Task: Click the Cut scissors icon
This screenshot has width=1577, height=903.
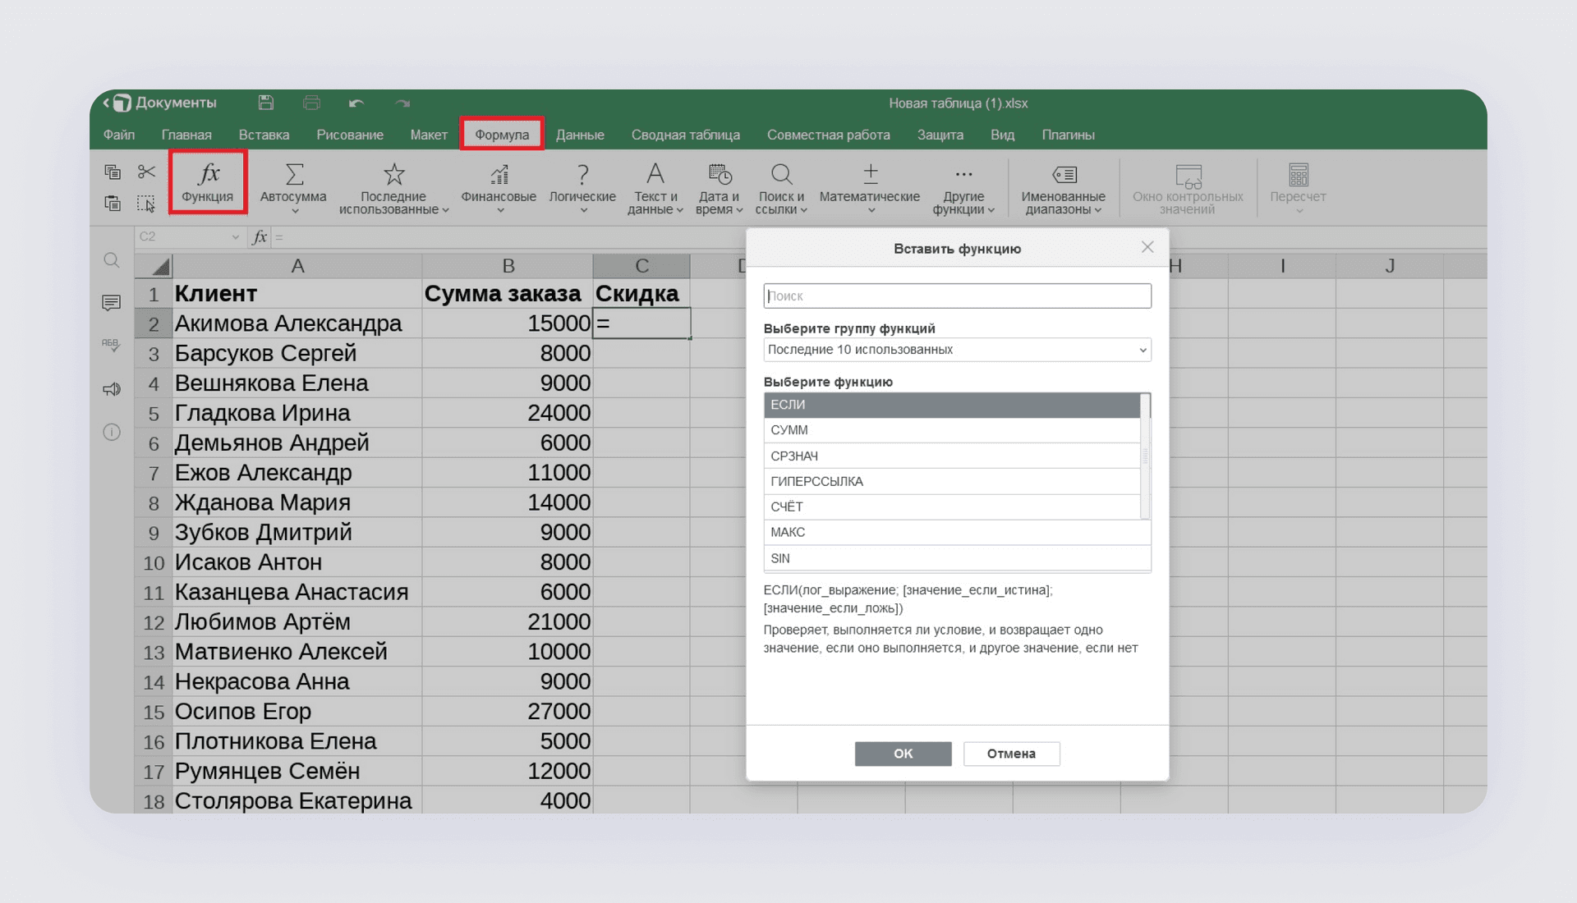Action: tap(147, 172)
